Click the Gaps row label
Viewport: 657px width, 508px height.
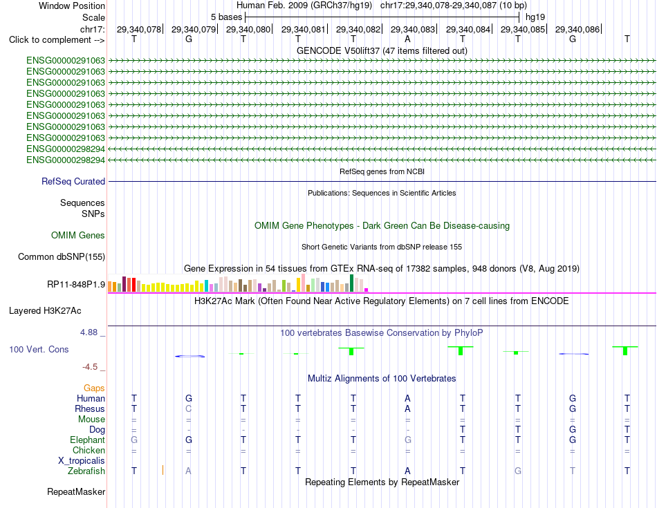[x=94, y=388]
